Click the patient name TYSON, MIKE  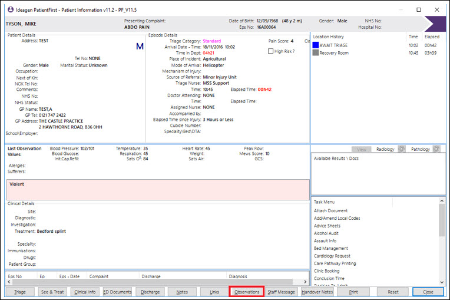click(21, 24)
